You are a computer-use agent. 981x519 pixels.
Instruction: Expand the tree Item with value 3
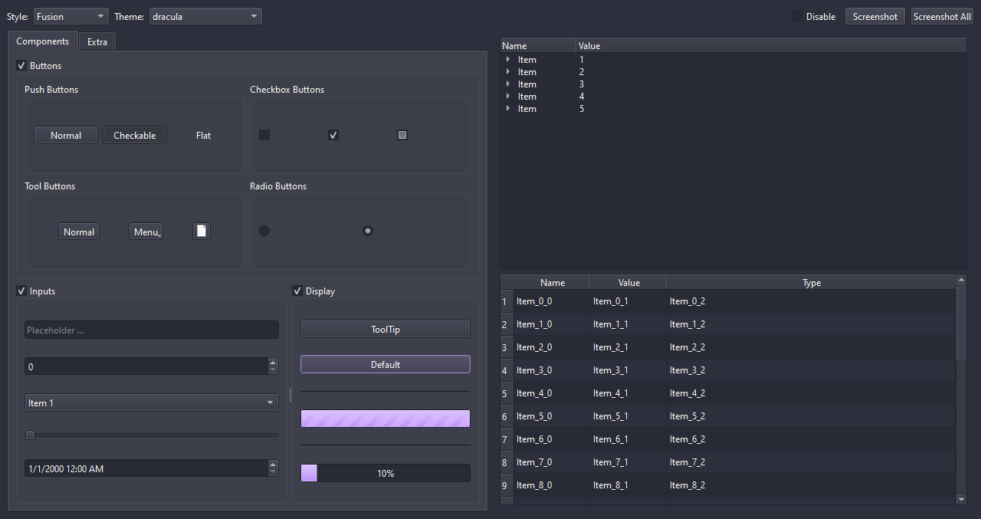(508, 84)
